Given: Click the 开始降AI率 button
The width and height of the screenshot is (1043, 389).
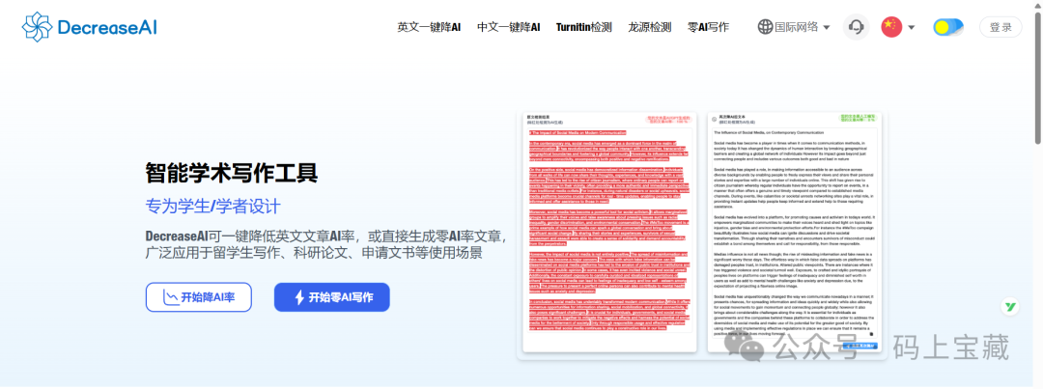Looking at the screenshot, I should (x=199, y=297).
